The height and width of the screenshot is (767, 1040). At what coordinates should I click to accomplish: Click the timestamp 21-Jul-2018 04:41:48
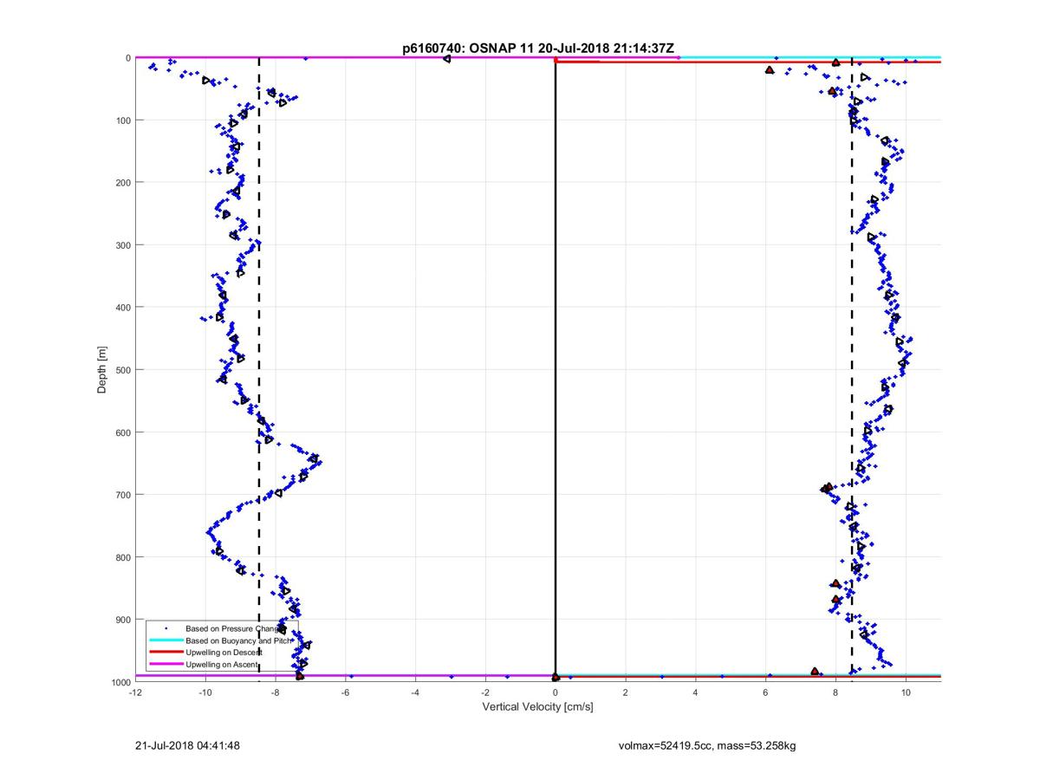pyautogui.click(x=187, y=745)
